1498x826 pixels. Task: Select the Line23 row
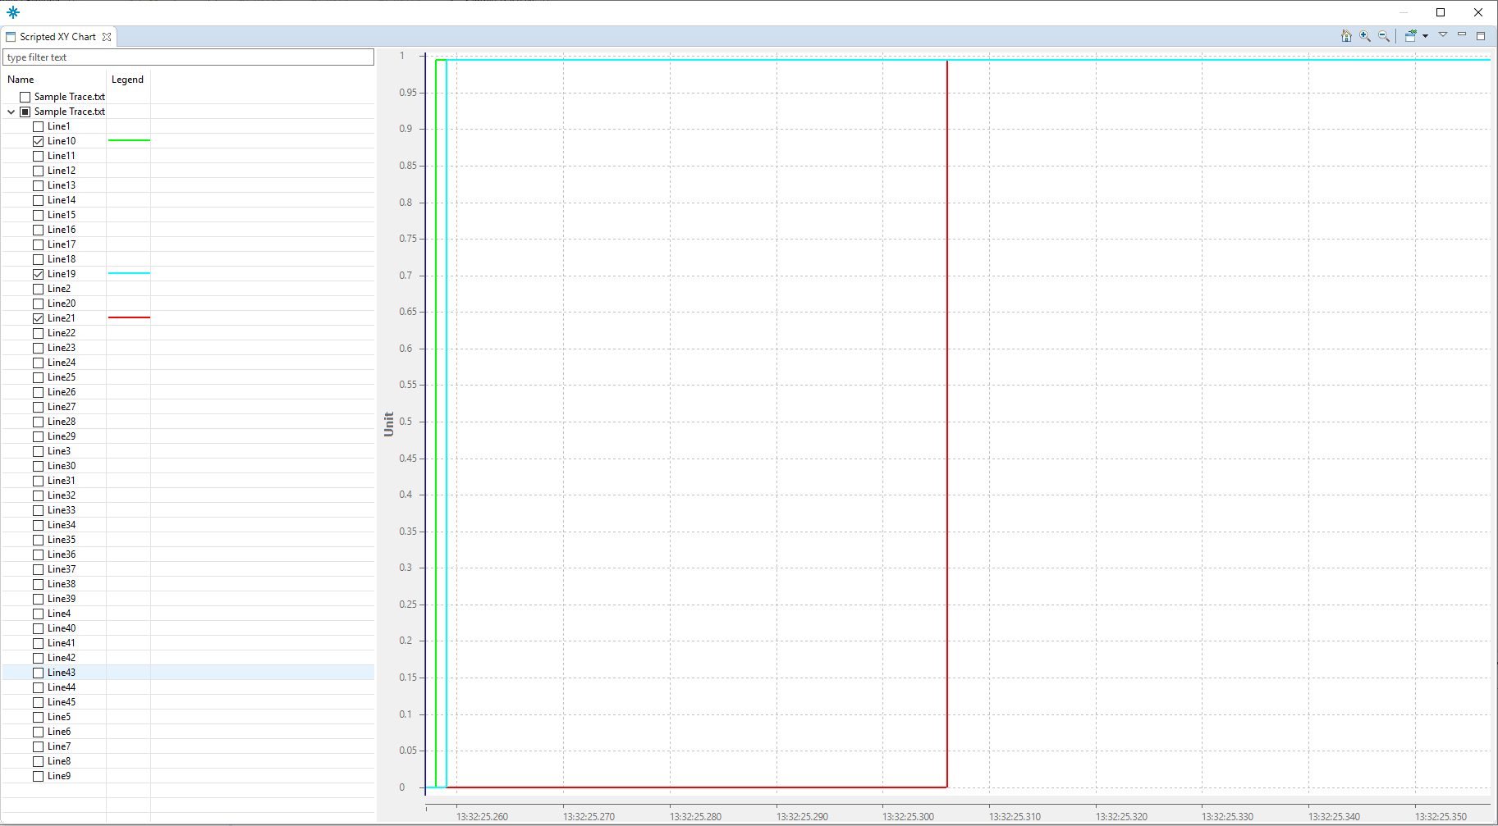tap(62, 348)
